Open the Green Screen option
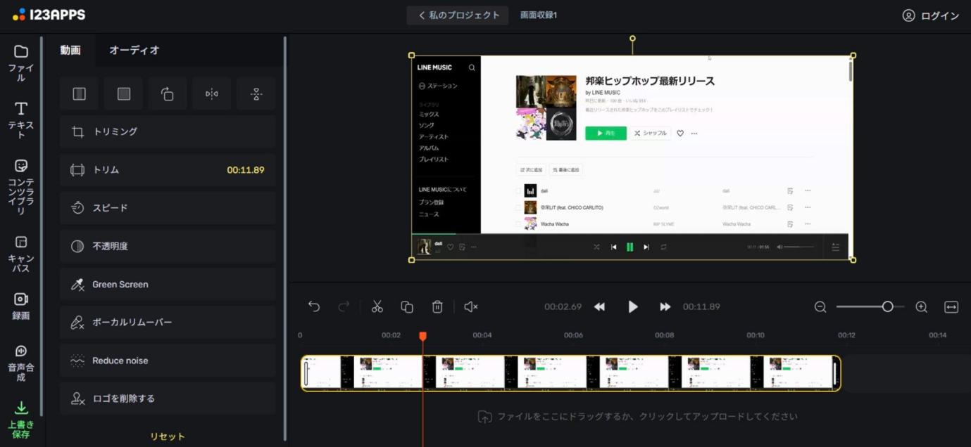Image resolution: width=971 pixels, height=447 pixels. (168, 285)
